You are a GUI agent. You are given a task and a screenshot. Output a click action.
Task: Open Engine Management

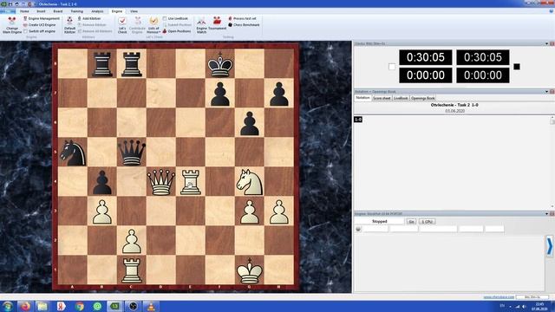point(42,18)
